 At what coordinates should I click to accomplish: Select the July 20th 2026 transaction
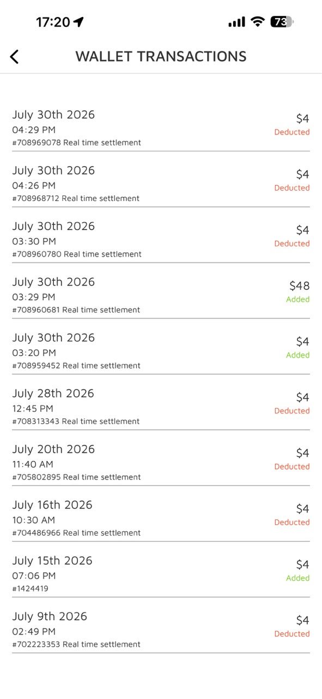pos(161,462)
